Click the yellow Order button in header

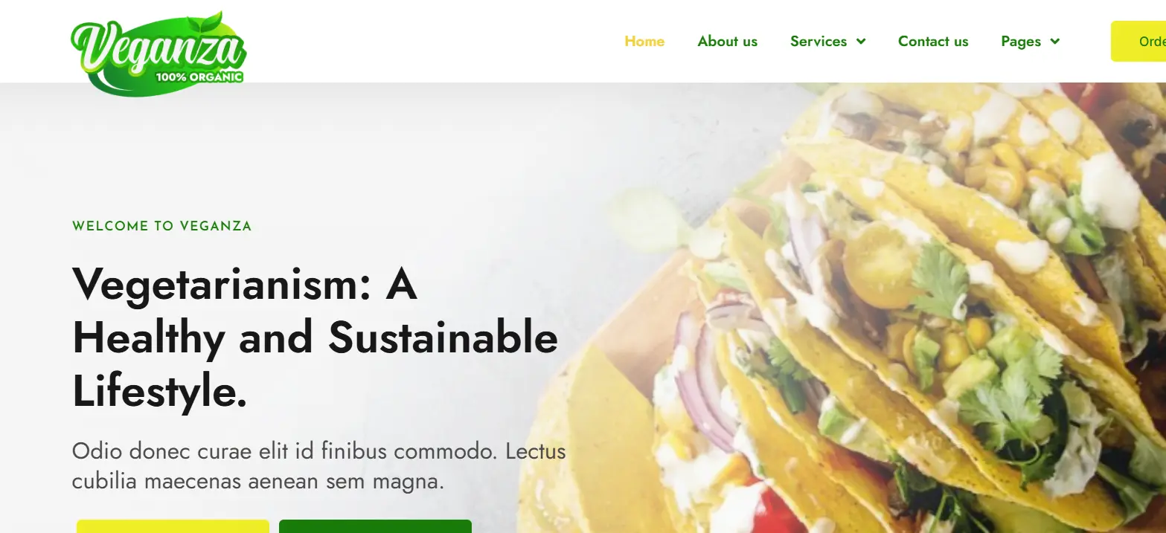point(1138,42)
